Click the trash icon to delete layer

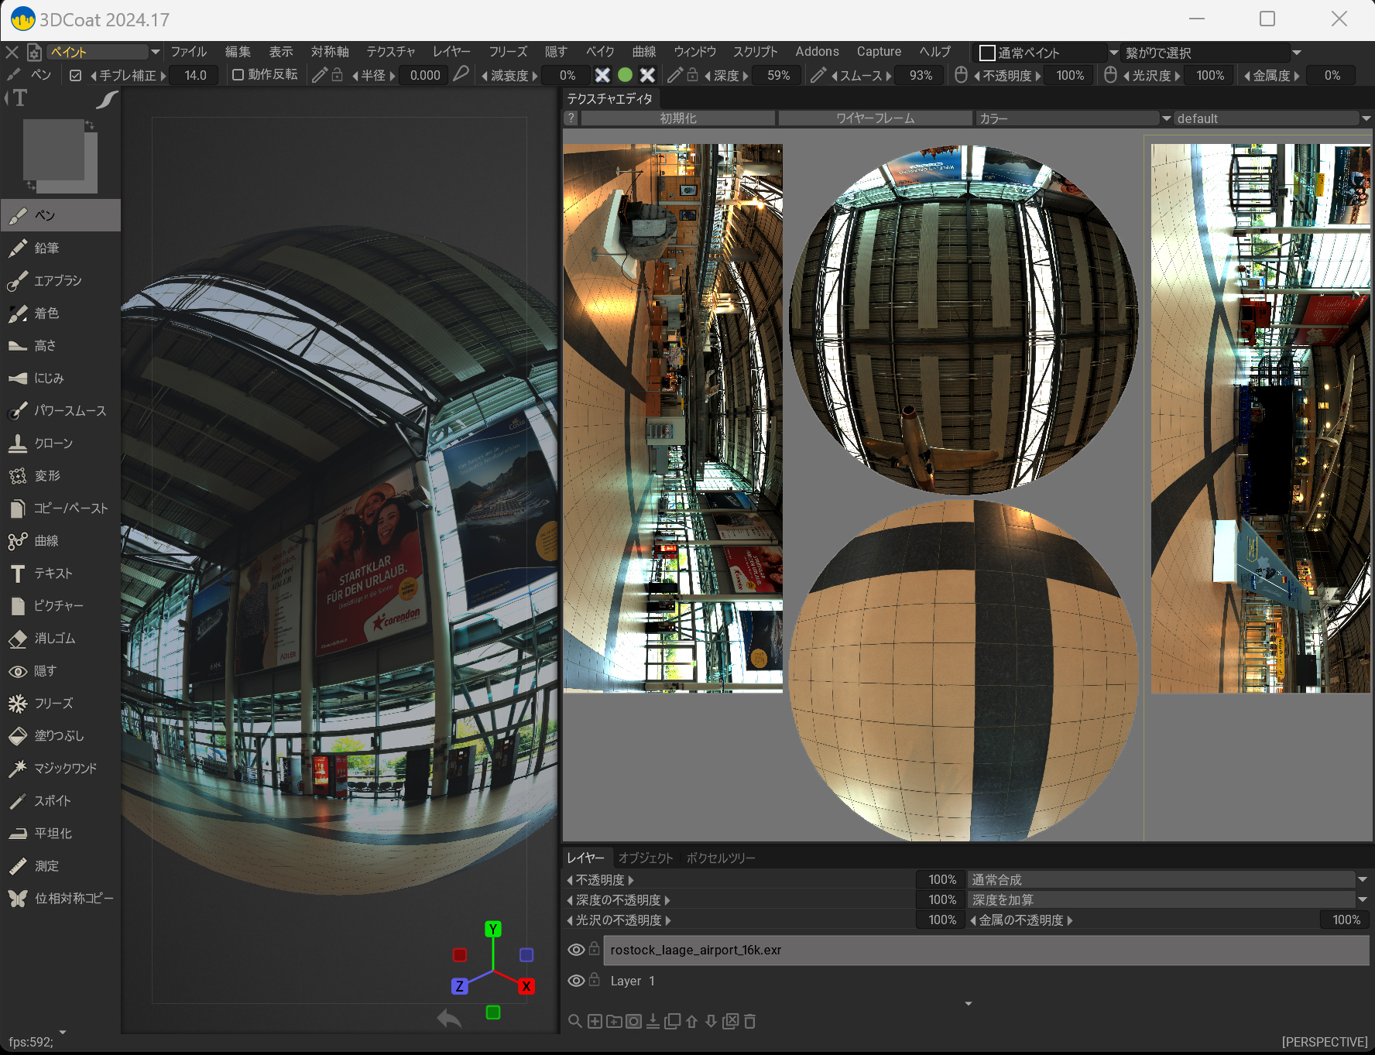point(749,1022)
